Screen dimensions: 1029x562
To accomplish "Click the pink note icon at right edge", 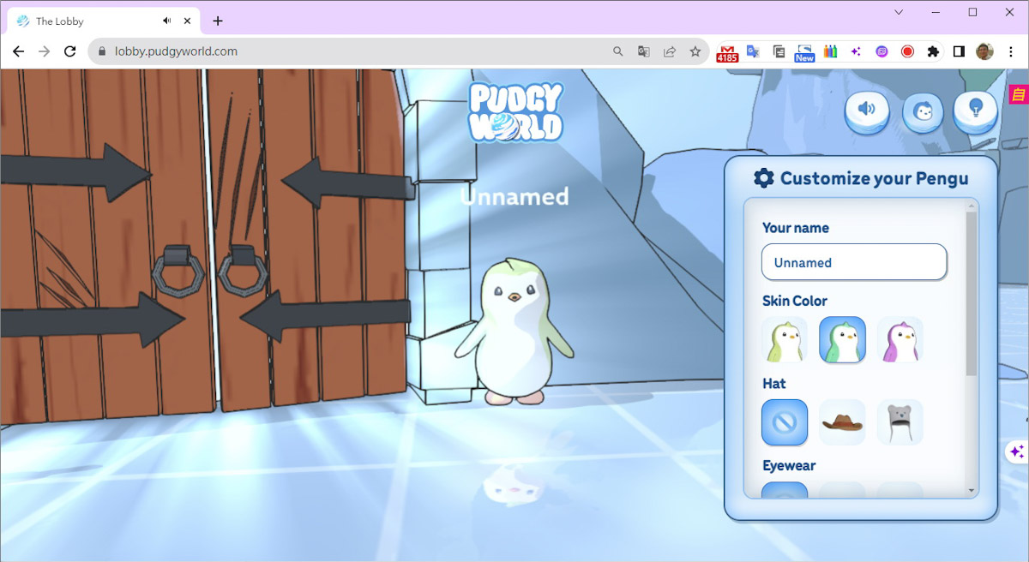I will [1019, 95].
